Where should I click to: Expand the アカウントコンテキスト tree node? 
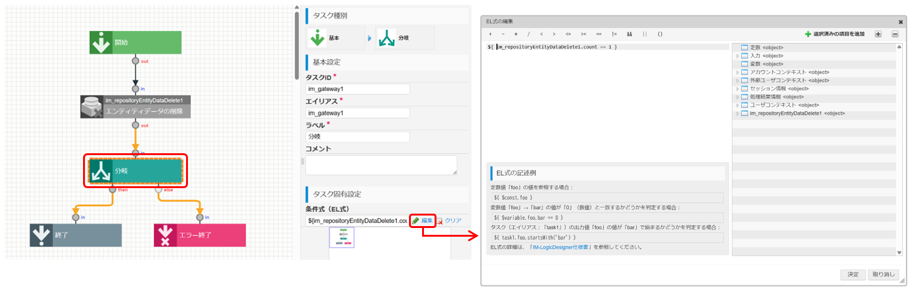737,72
